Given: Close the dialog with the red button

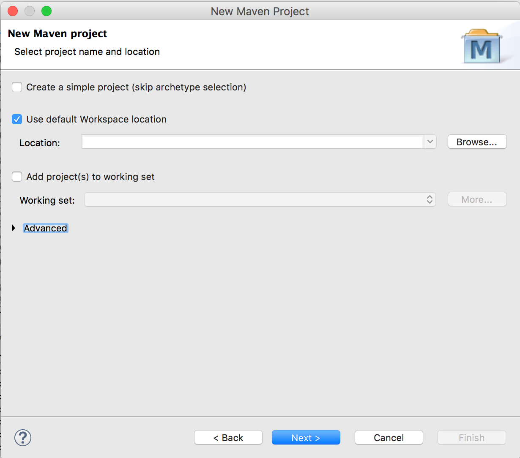Looking at the screenshot, I should click(13, 11).
